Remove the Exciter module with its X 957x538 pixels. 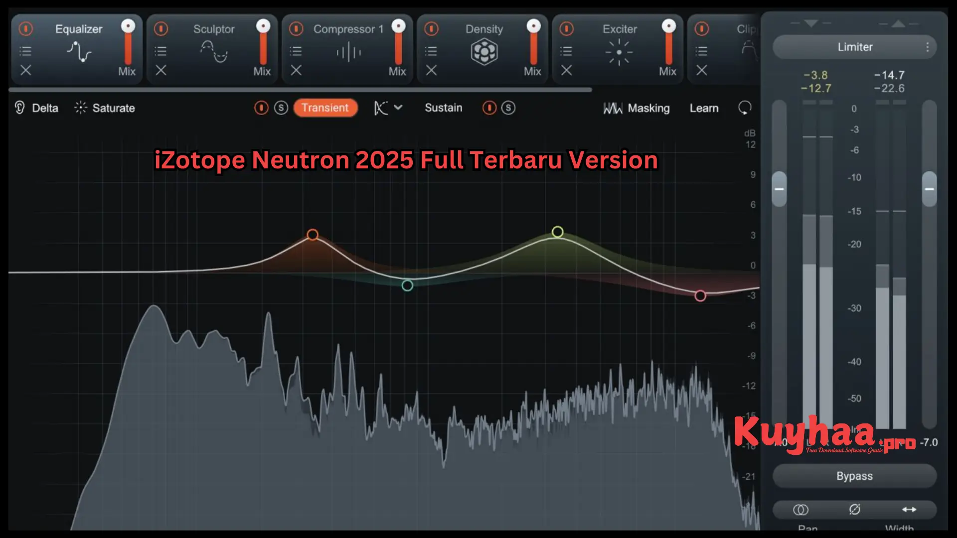point(566,71)
